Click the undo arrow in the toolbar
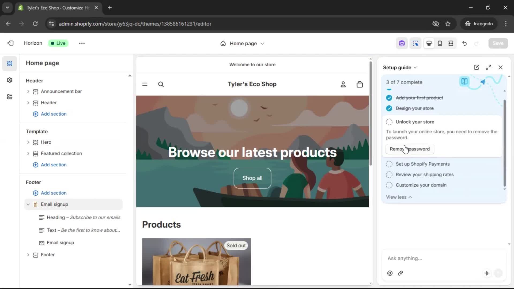This screenshot has width=514, height=289. tap(464, 43)
